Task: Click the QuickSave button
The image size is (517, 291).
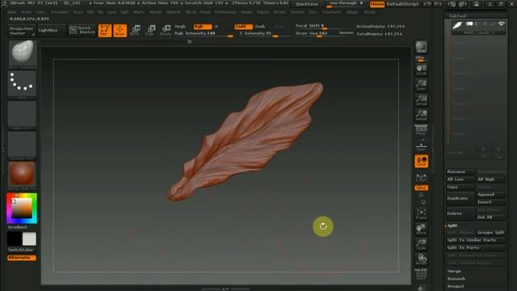Action: (307, 4)
